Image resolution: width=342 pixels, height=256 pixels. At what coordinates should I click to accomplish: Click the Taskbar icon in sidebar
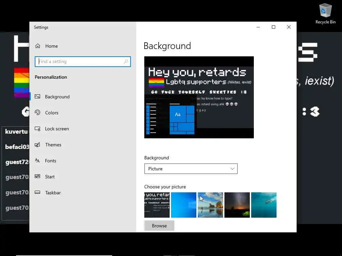tap(37, 192)
